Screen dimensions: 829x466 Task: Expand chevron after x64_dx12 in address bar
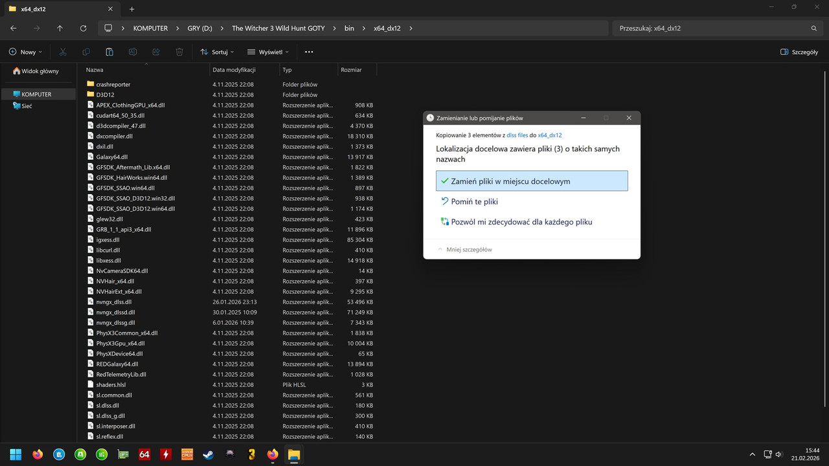point(411,28)
